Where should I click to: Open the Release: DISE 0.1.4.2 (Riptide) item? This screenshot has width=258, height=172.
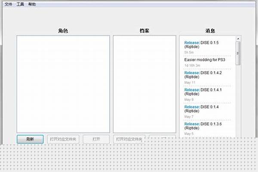pos(203,75)
